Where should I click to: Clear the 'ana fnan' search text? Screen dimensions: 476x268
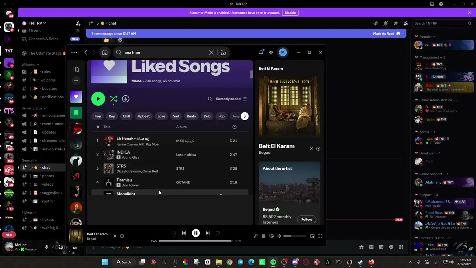pyautogui.click(x=211, y=52)
